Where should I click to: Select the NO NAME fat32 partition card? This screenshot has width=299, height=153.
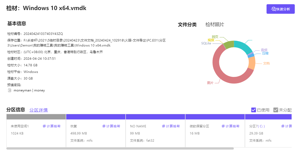click(155, 133)
